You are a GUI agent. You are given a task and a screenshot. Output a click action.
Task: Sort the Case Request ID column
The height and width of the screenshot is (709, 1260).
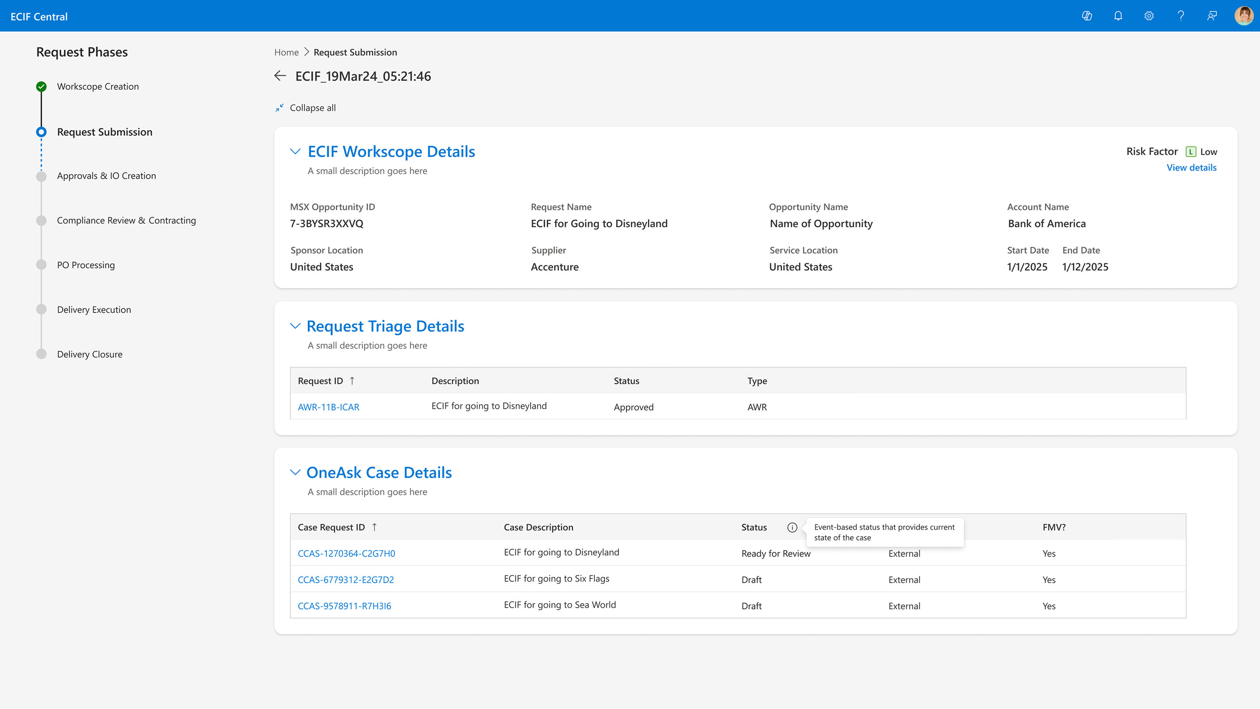pos(374,527)
